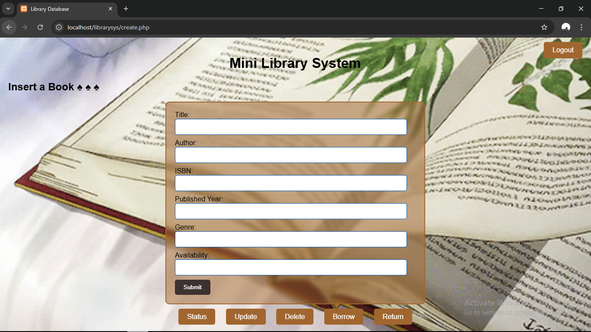591x332 pixels.
Task: Bookmark this page with star icon
Action: [544, 27]
